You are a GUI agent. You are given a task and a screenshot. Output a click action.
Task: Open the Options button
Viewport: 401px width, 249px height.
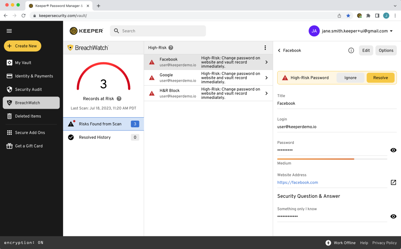coord(386,50)
